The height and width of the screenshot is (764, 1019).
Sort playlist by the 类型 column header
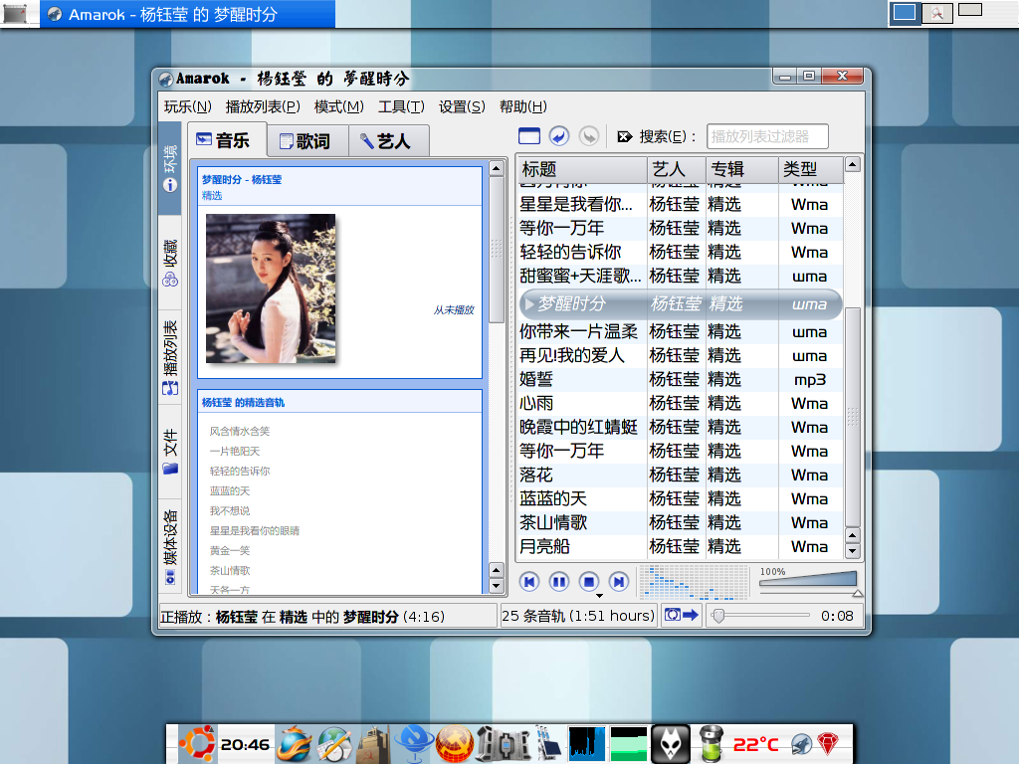tap(811, 169)
